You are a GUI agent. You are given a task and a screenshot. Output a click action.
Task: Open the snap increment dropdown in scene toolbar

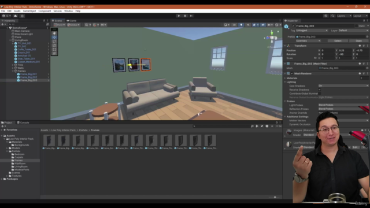click(x=103, y=25)
